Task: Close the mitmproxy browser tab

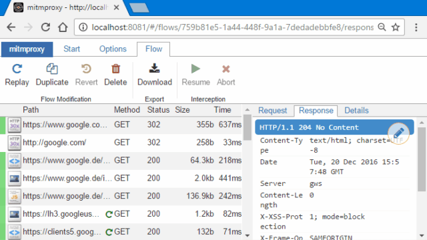Action: coord(116,7)
